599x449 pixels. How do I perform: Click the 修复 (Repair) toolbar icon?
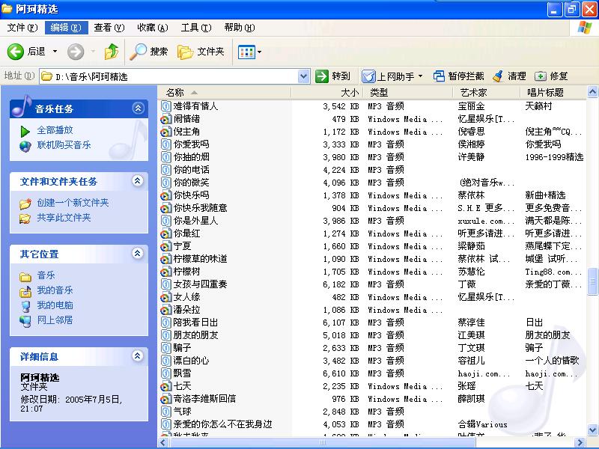pyautogui.click(x=541, y=76)
